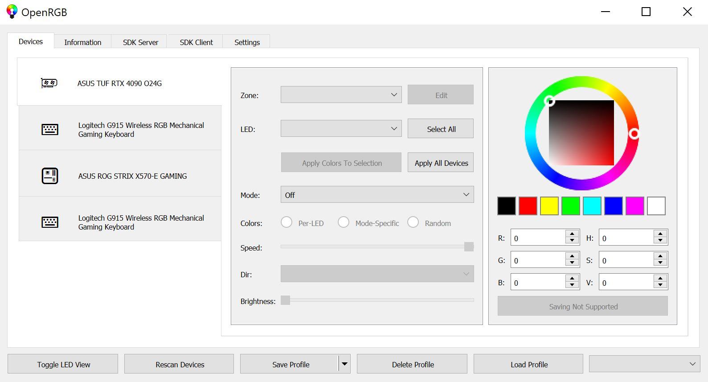This screenshot has width=708, height=382.
Task: Click the Save Profile button
Action: point(290,364)
